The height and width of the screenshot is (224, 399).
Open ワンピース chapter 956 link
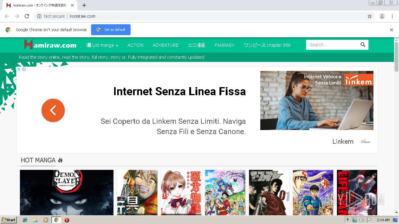(x=267, y=45)
